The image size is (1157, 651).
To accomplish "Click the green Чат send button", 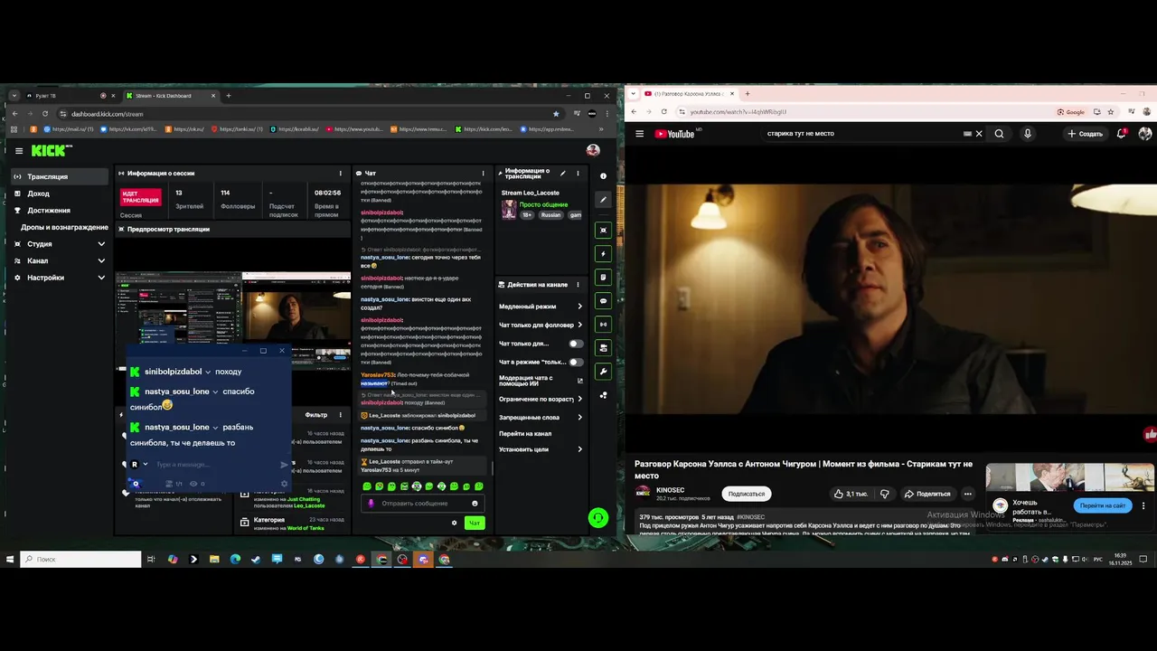I will (474, 523).
